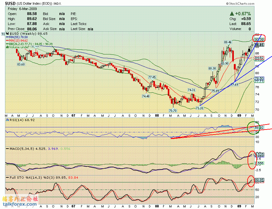The image size is (272, 209).
Task: Click the MA(13) 84.62 legend entry
Action: [x=18, y=40]
